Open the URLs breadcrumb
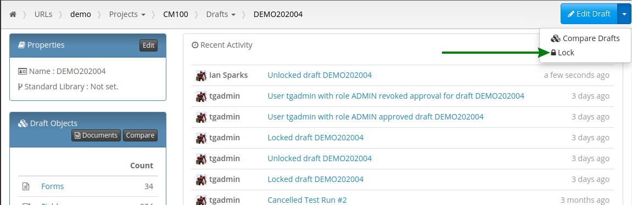632x205 pixels. [x=43, y=14]
